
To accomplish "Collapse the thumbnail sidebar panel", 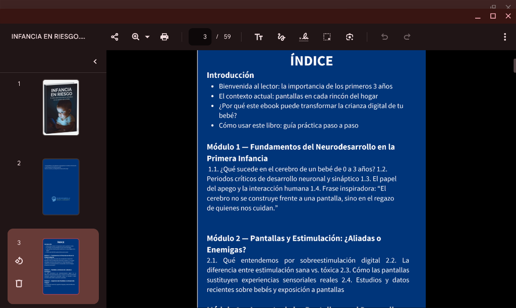I will pyautogui.click(x=95, y=61).
